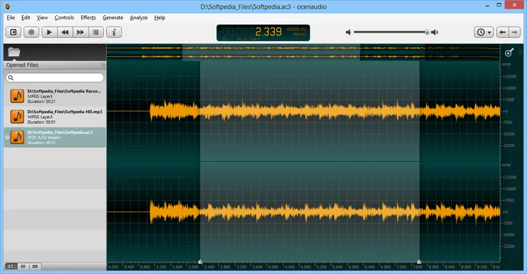
Task: Click the 6.000 tick on time ruler
Action: tap(354, 267)
